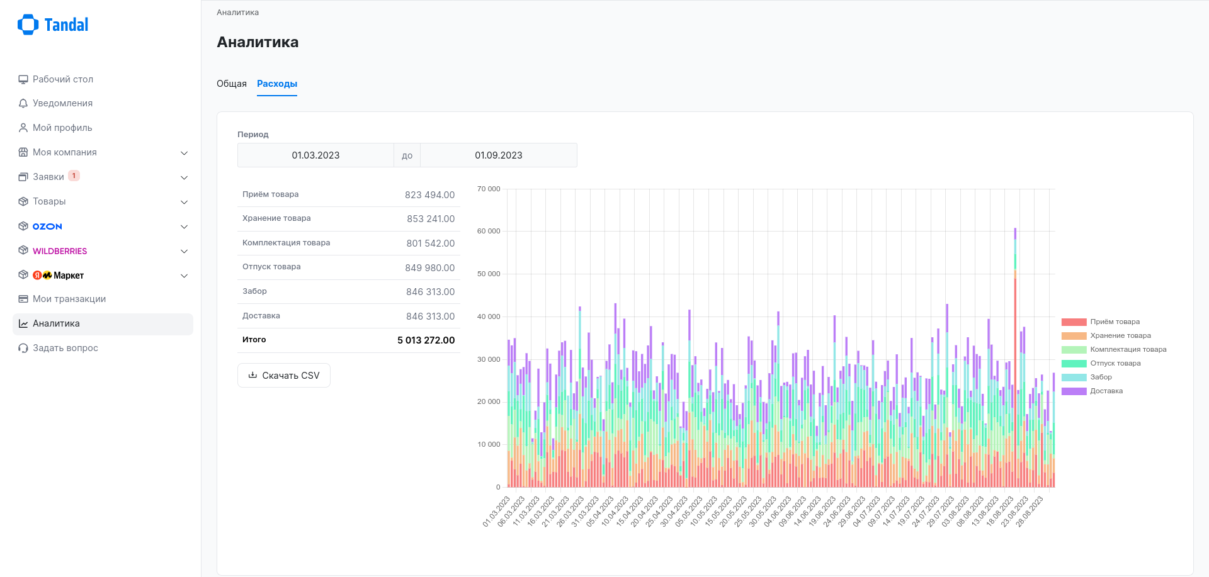1209x577 pixels.
Task: Open Мои транзакции page
Action: coord(103,299)
